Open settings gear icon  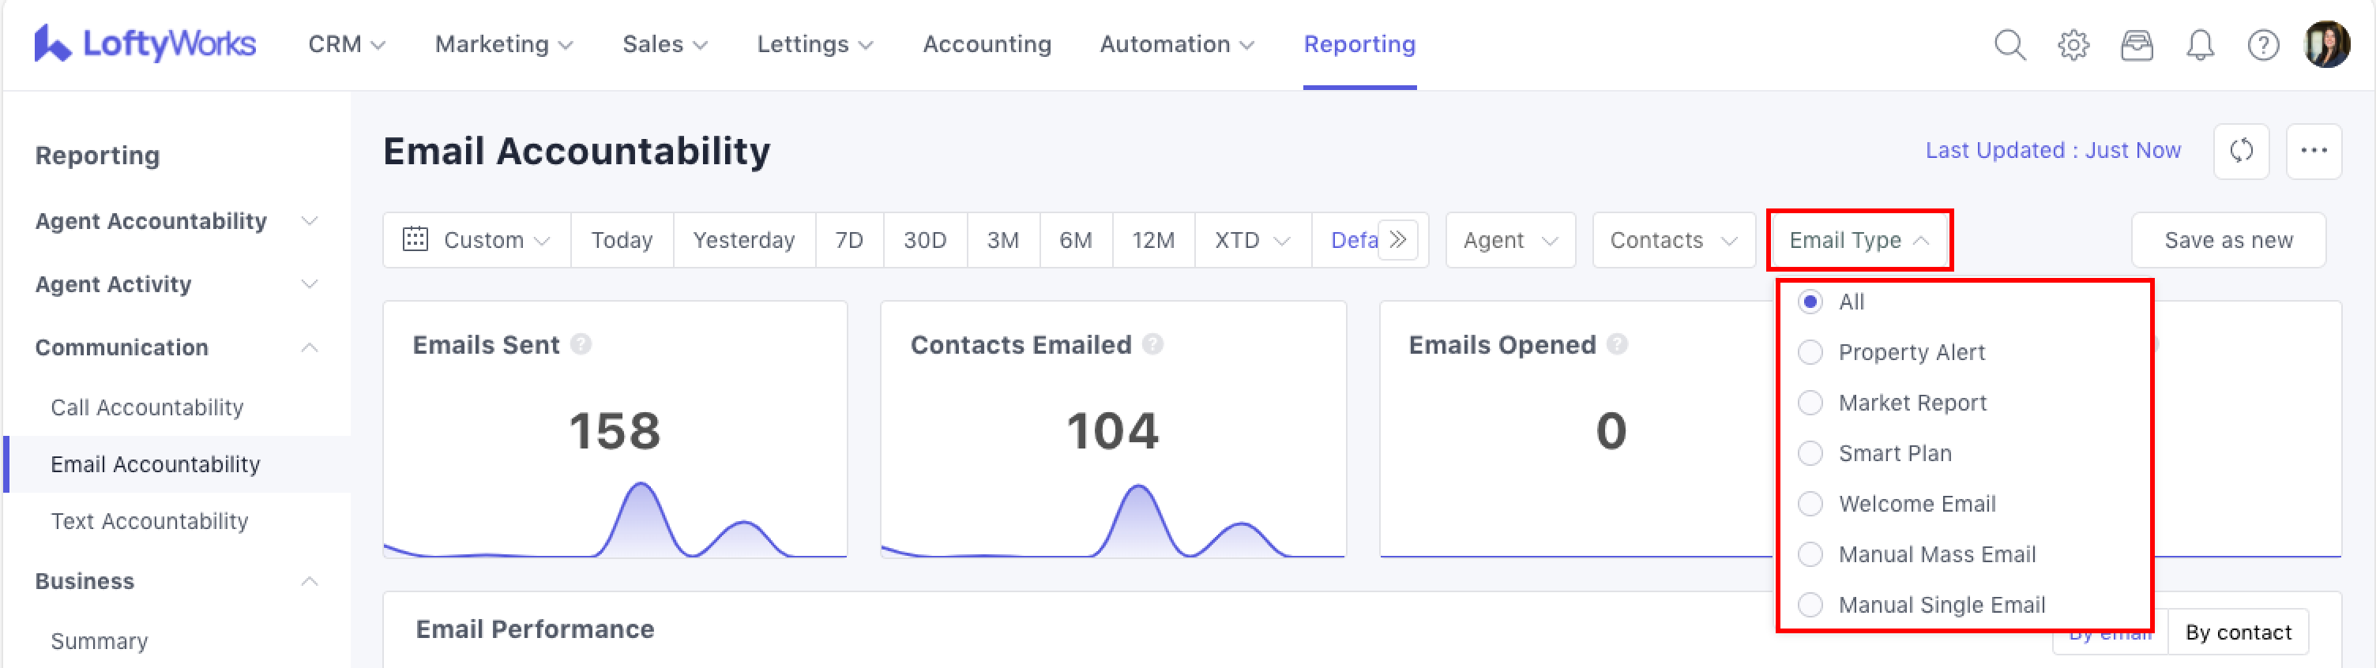[x=2073, y=44]
